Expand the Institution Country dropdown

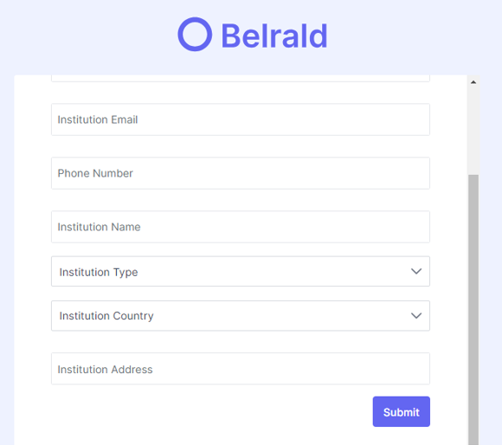[241, 316]
